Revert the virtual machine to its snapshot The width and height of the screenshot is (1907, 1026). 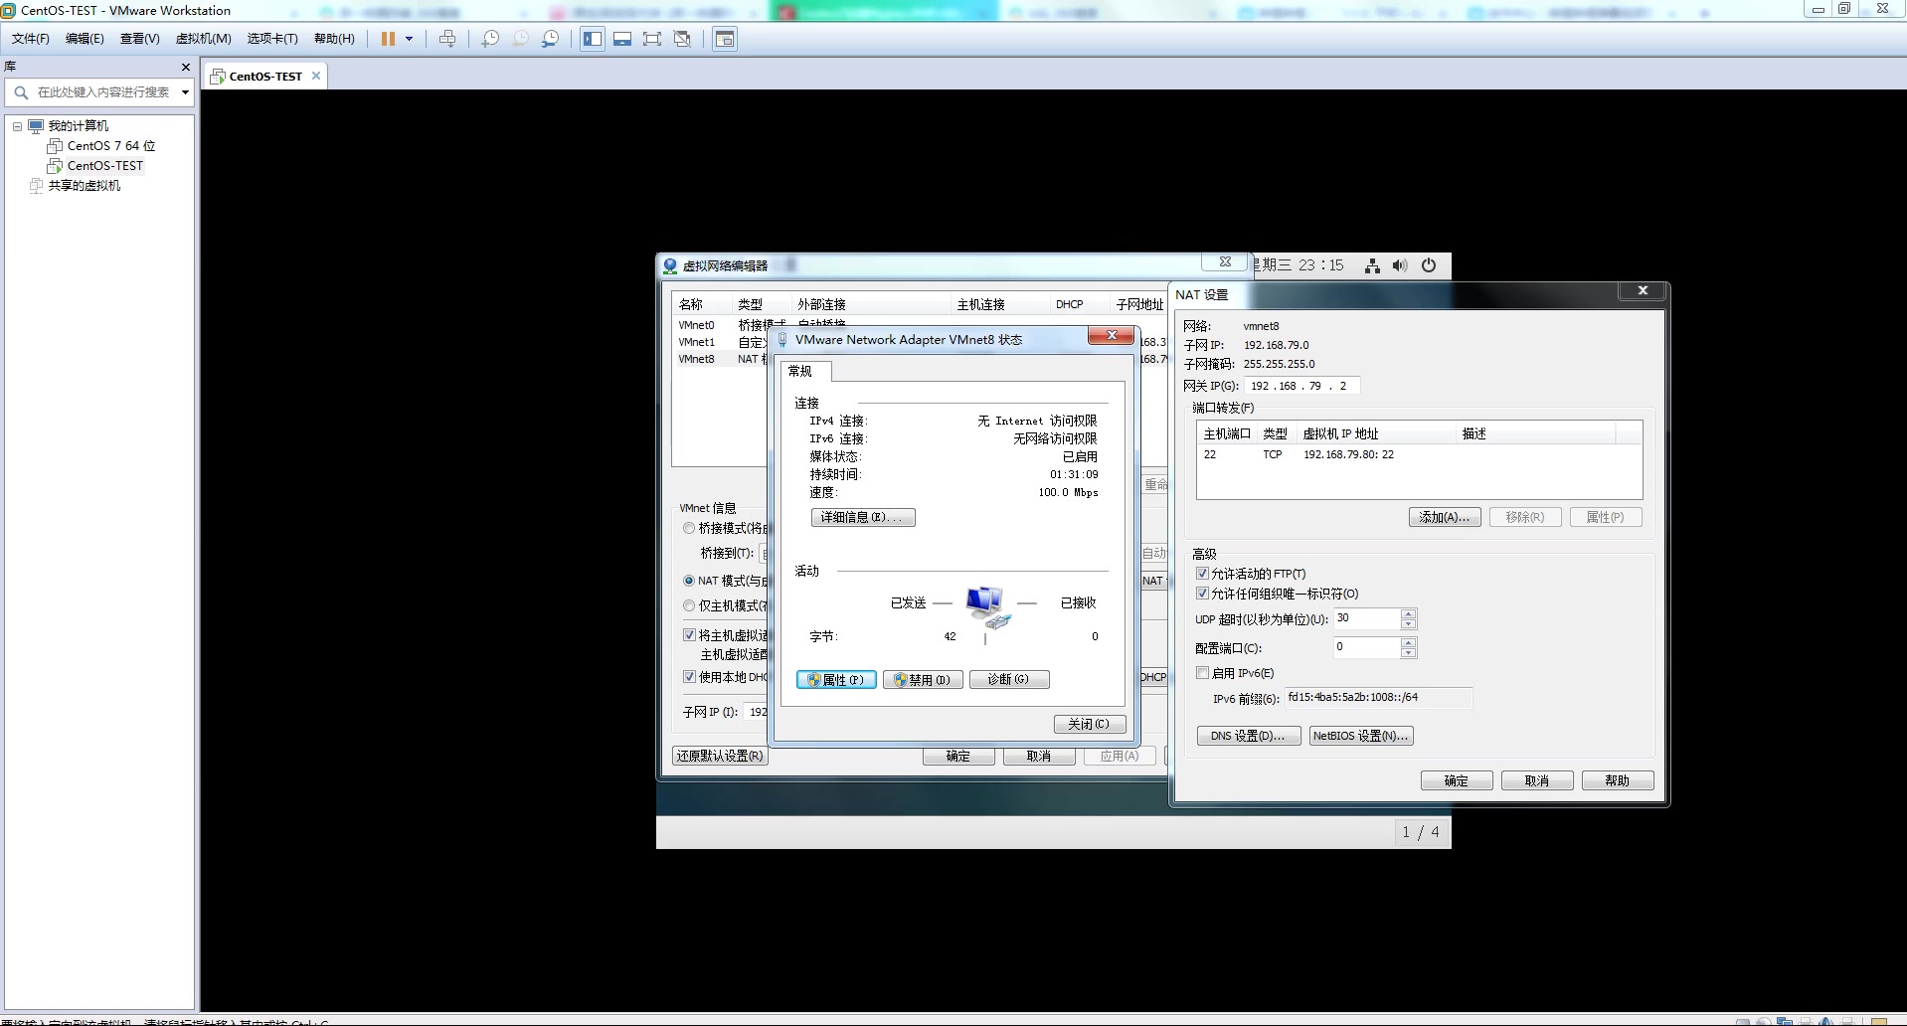click(520, 39)
